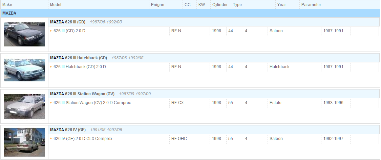Click date range 1987/06-1992/05 of 626 III Hatchback

(x=128, y=58)
